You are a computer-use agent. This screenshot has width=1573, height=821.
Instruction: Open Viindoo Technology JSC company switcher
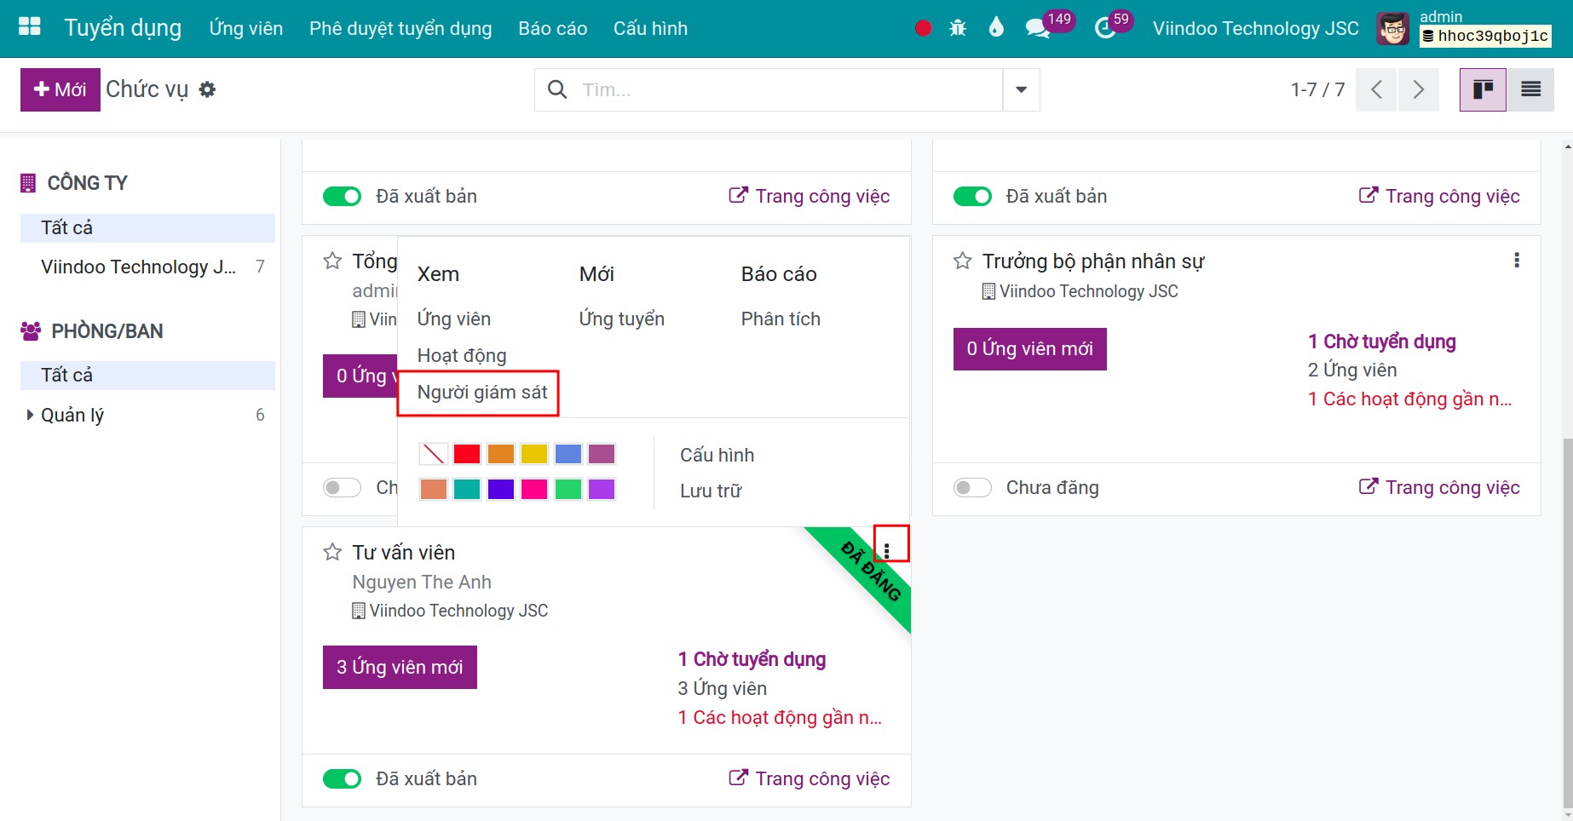[x=1255, y=28]
